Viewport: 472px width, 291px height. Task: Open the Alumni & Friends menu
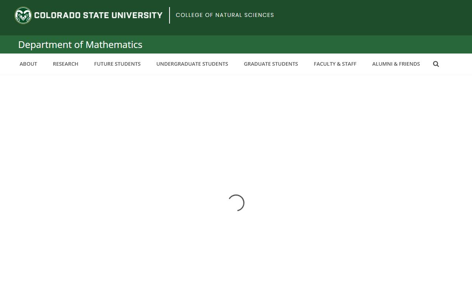tap(396, 64)
